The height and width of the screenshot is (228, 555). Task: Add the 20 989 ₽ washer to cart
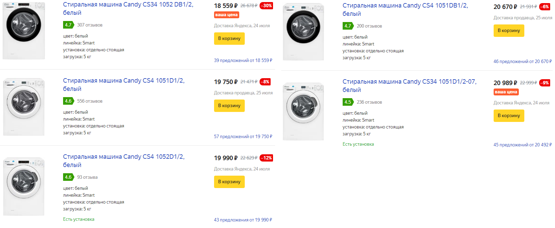tap(509, 116)
